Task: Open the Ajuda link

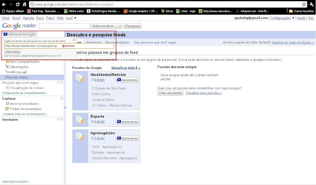Action: [x=301, y=18]
